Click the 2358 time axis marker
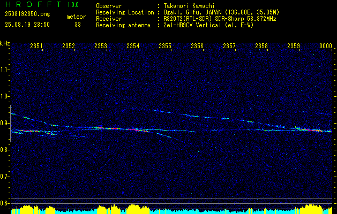This screenshot has height=214, width=337. 261,45
